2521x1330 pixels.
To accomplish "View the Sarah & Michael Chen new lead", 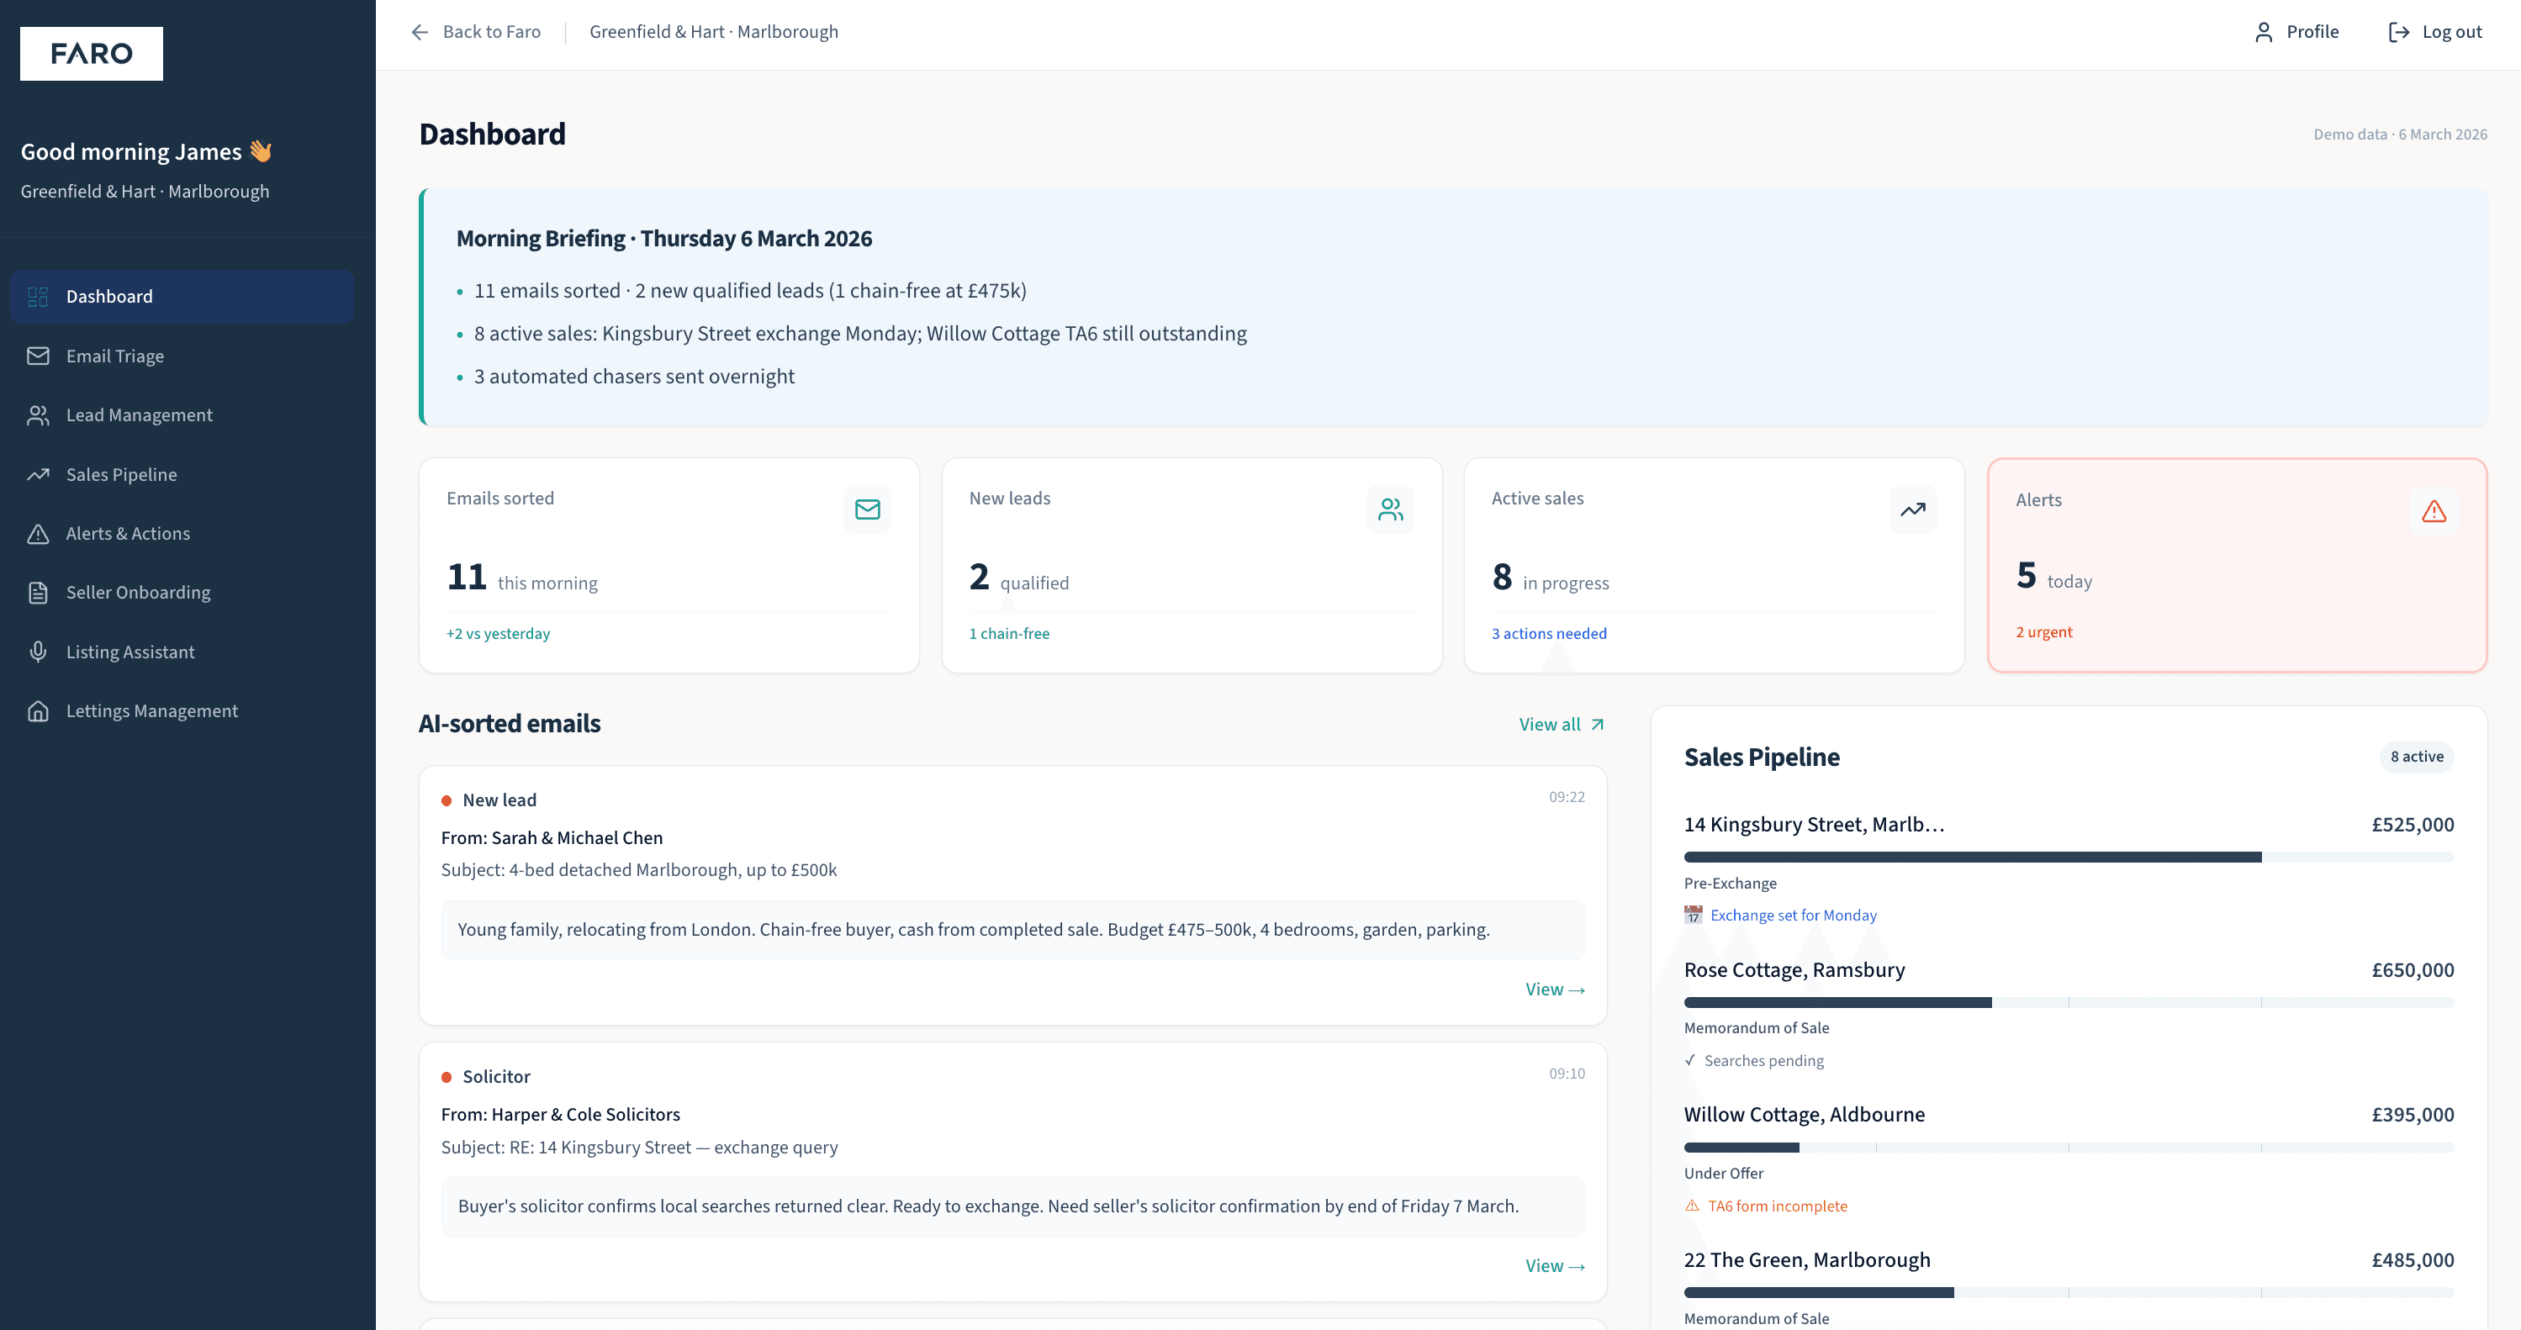I will coord(1554,990).
